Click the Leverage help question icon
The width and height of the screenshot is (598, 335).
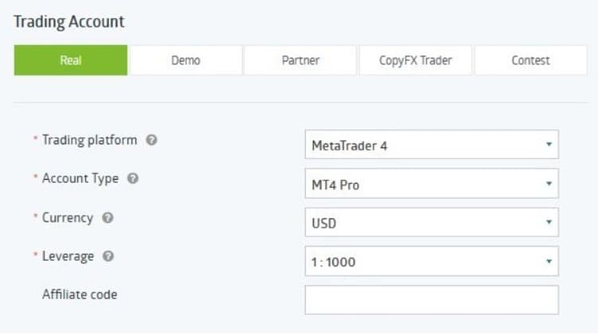coord(108,256)
